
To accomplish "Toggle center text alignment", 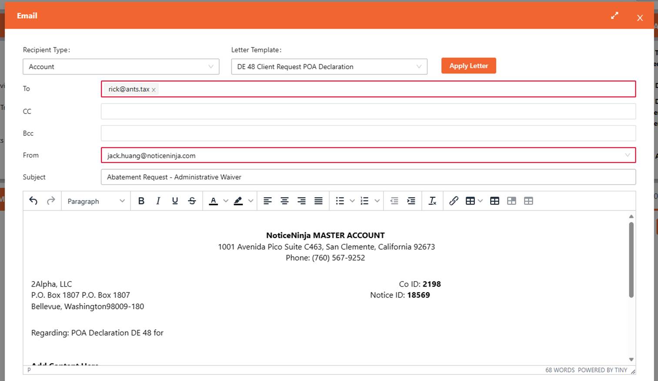I will point(284,201).
